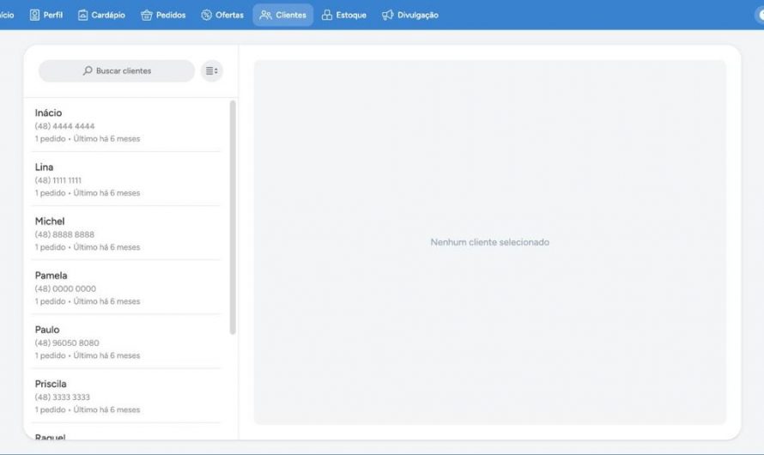Click the client list scrollbar
The width and height of the screenshot is (764, 455).
[x=233, y=217]
